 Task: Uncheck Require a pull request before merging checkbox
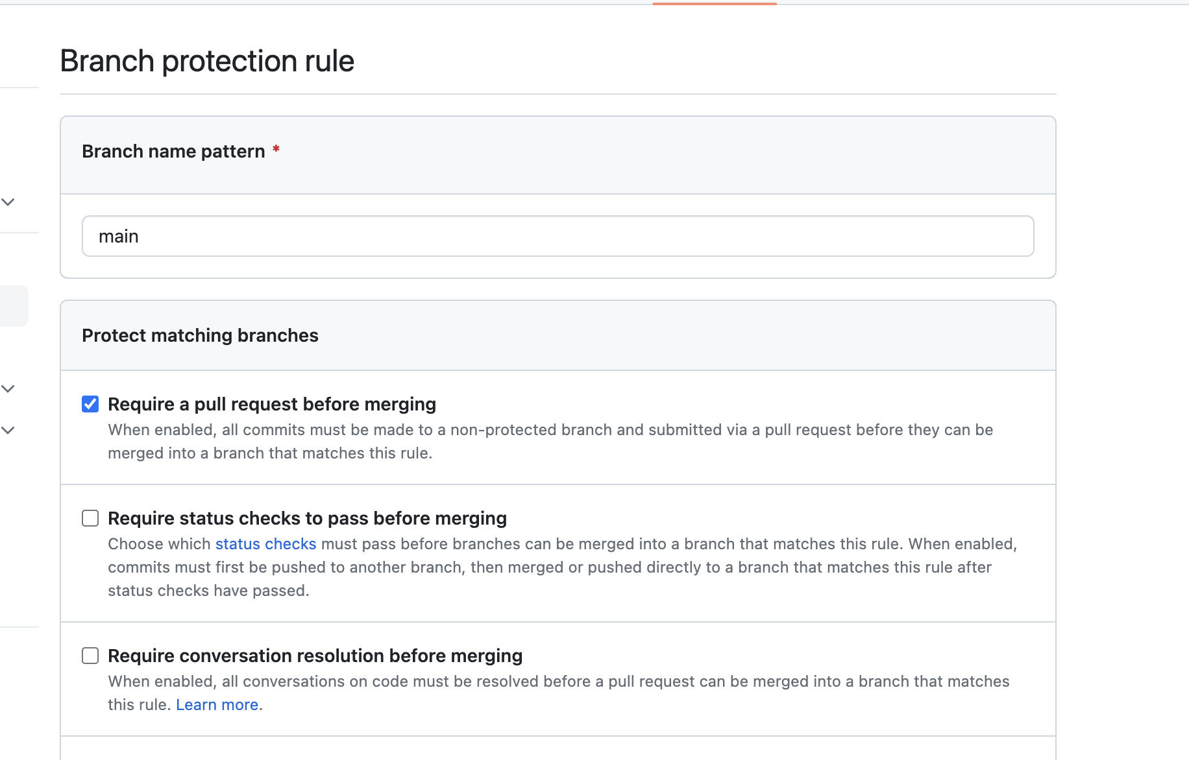90,404
